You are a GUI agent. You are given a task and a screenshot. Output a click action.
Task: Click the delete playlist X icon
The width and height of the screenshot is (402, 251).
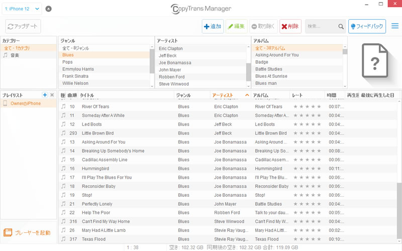[52, 95]
